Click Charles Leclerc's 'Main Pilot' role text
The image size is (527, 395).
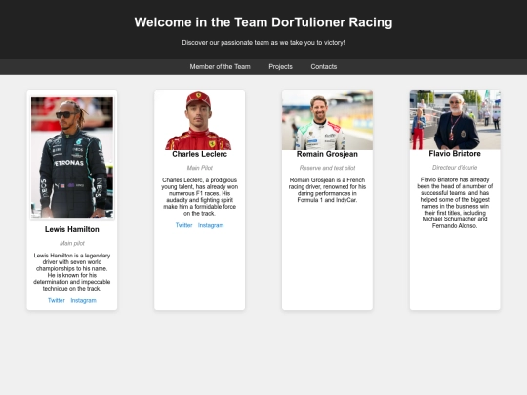200,168
